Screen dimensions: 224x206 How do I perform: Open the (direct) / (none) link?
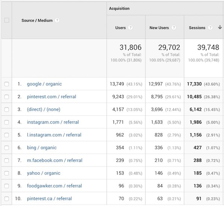tap(44, 110)
